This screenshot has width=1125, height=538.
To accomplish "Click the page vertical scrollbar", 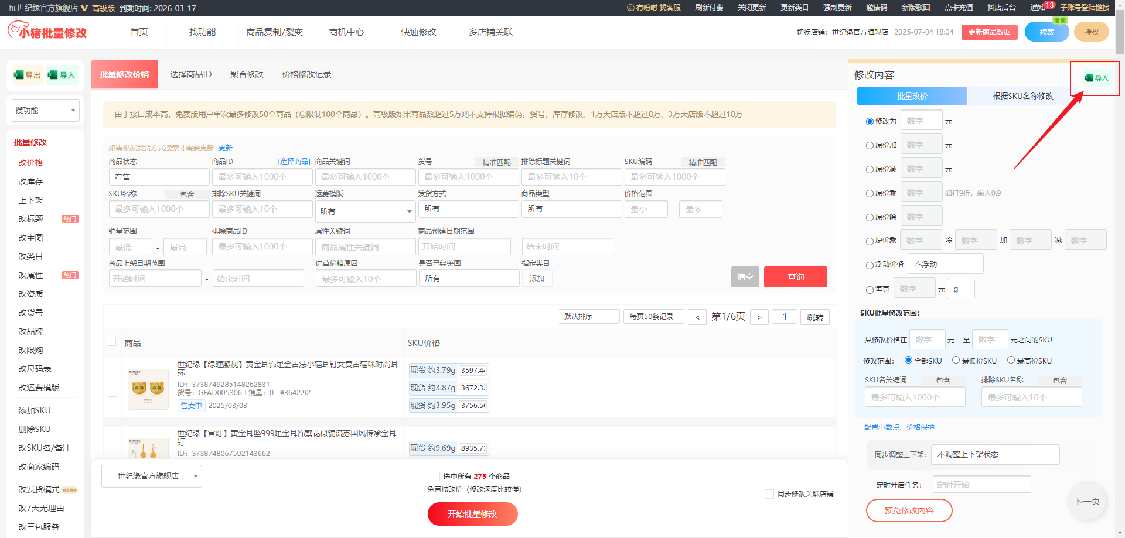I will click(1120, 234).
